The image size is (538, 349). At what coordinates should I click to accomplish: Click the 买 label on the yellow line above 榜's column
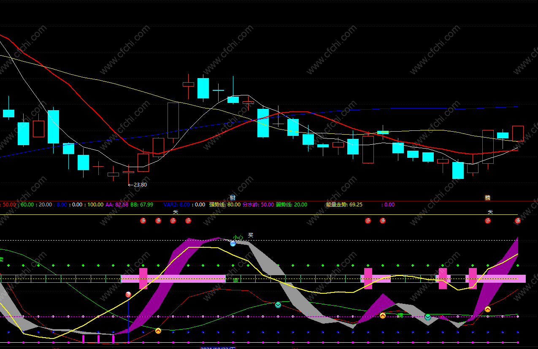coord(490,212)
